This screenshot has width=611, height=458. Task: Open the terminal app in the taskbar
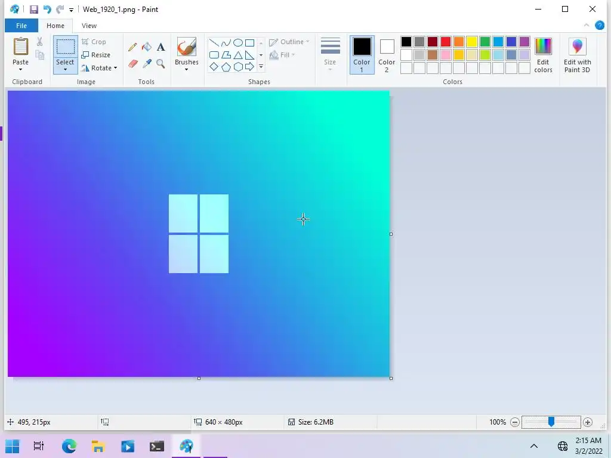point(157,446)
